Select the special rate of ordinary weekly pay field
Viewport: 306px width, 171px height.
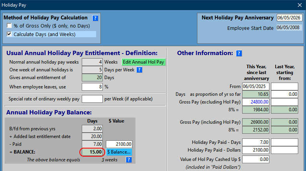[92, 99]
